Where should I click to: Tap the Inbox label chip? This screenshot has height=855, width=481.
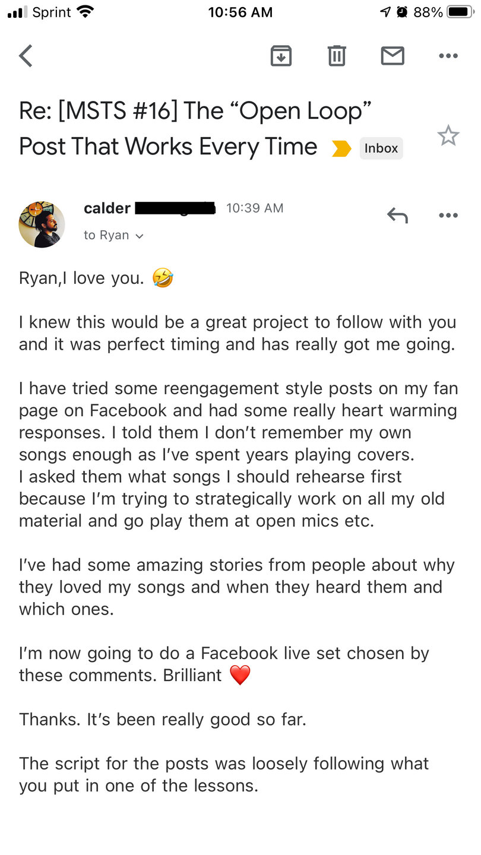point(381,148)
